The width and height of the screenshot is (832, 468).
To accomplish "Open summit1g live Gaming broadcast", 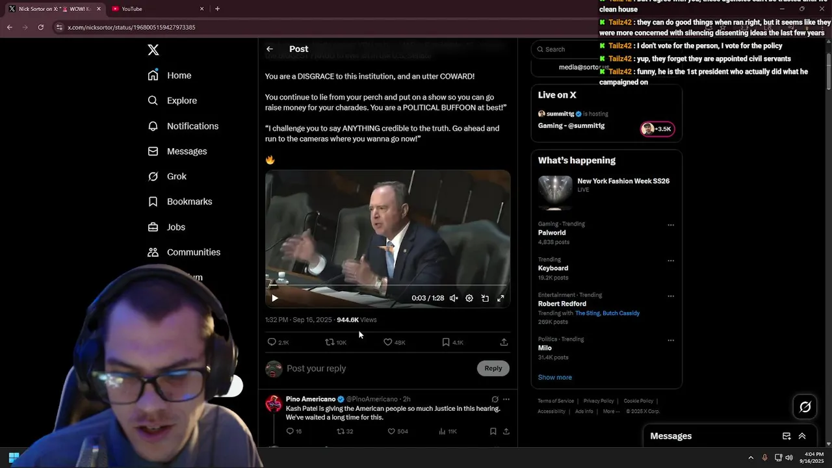I will (x=571, y=125).
